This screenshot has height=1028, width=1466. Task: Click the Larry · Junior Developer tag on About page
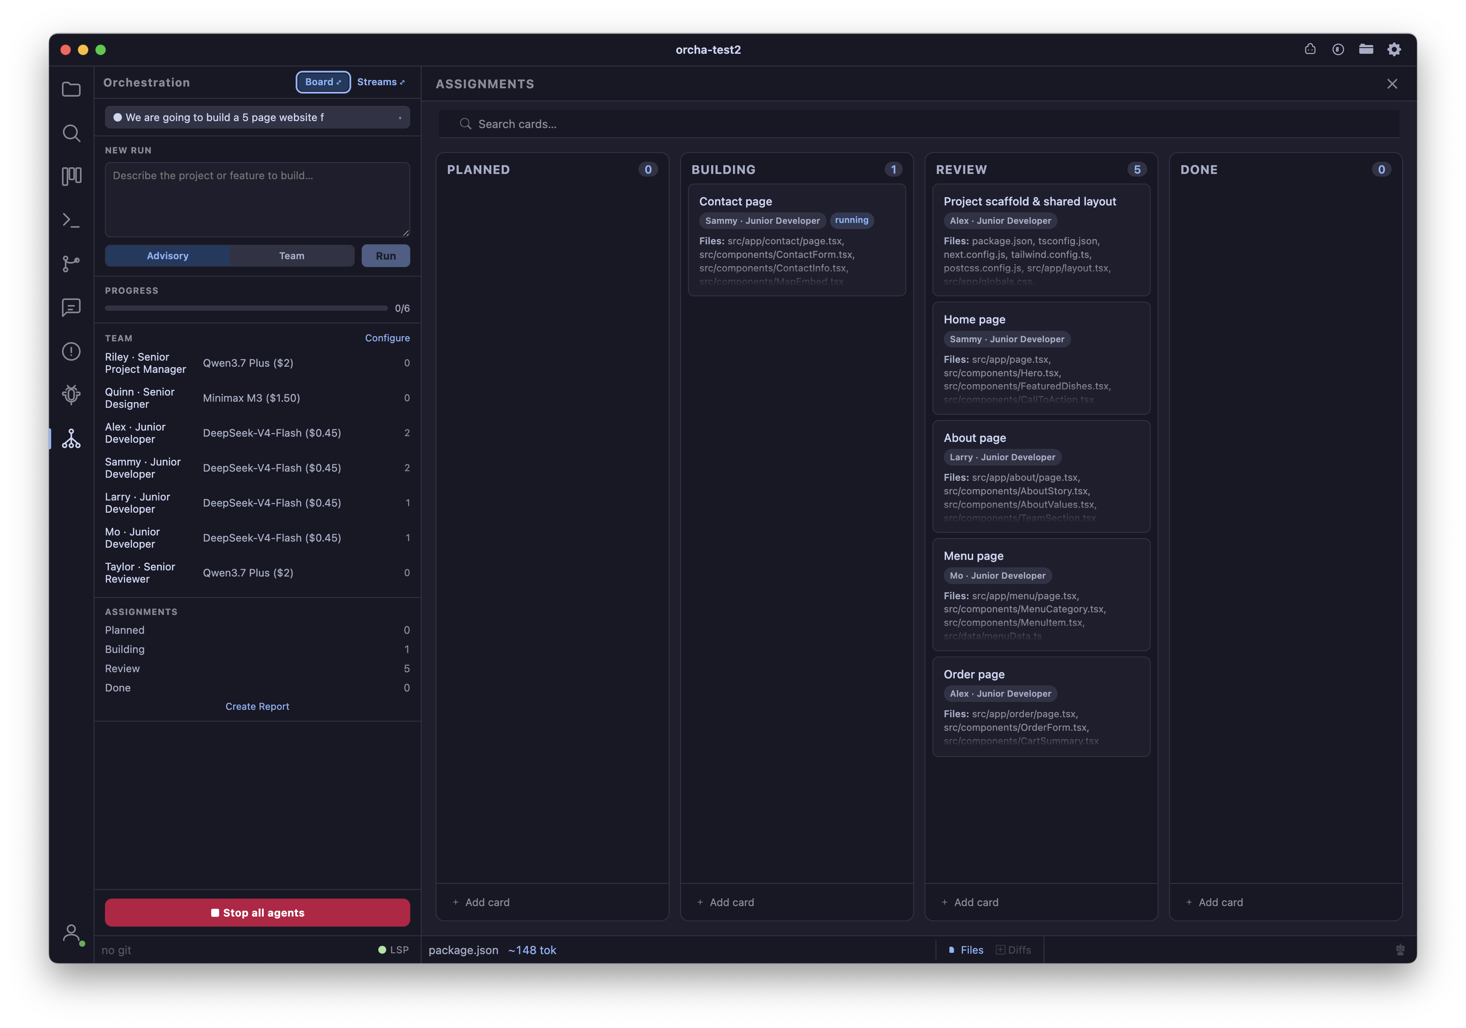[1002, 457]
